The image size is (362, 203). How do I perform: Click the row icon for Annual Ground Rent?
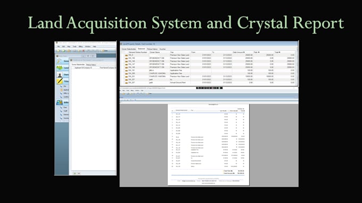click(126, 83)
